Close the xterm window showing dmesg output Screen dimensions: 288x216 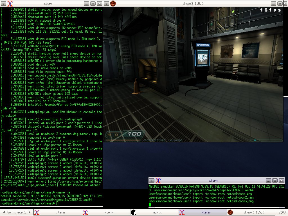[99, 3]
